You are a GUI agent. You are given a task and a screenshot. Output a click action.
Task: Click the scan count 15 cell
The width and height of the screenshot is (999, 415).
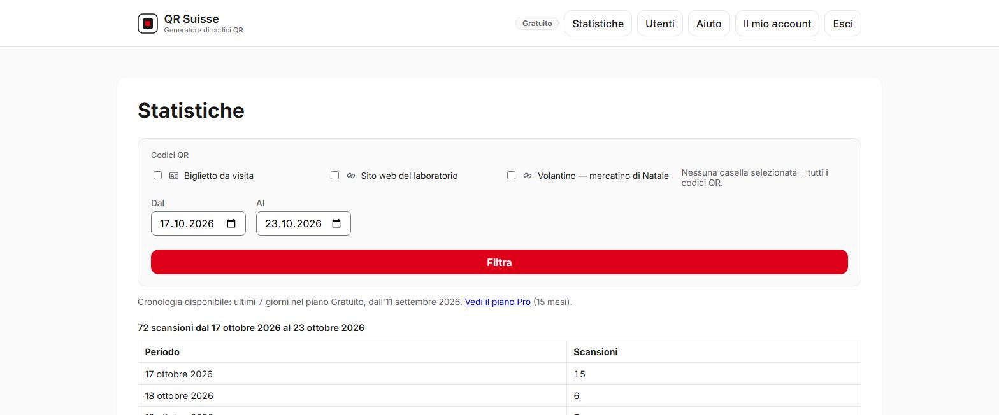(x=714, y=374)
